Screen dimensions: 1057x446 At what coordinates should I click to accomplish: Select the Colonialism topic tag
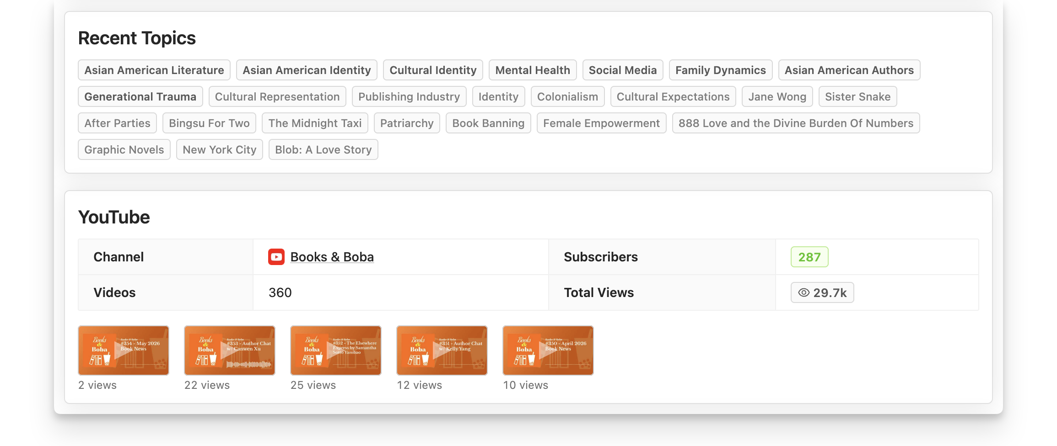(567, 96)
